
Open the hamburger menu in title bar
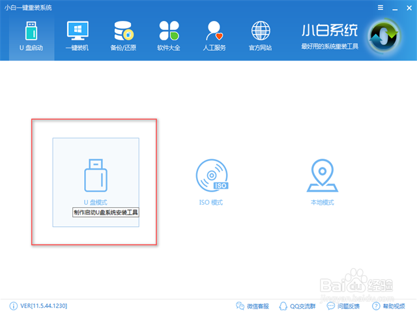(381, 8)
